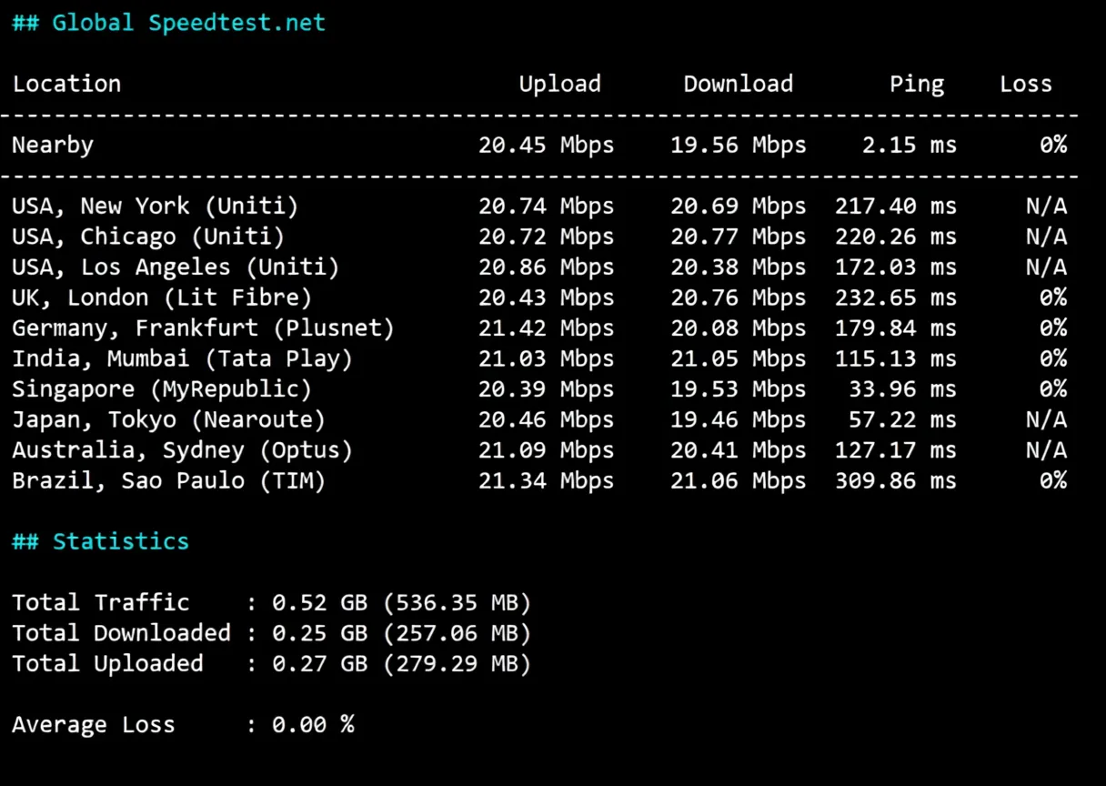This screenshot has width=1106, height=786.
Task: Select the Upload column header
Action: tap(559, 84)
